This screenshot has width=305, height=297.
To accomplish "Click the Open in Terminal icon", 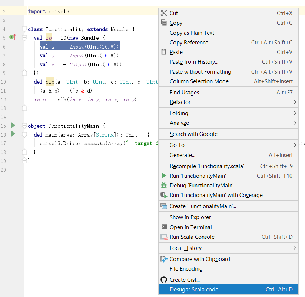I will [x=164, y=227].
